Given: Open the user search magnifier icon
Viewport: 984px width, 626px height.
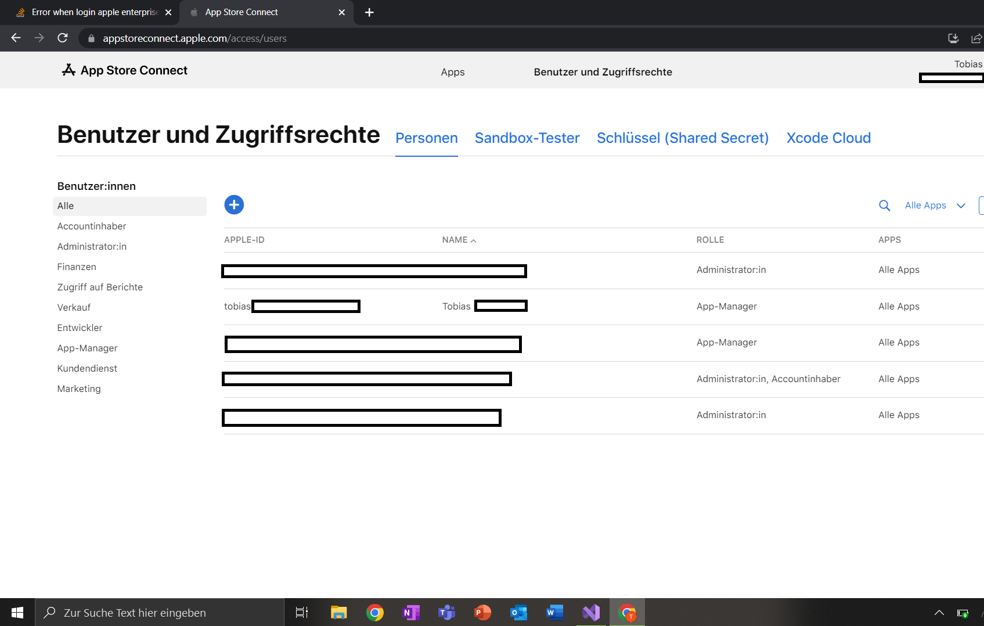Looking at the screenshot, I should click(x=884, y=206).
